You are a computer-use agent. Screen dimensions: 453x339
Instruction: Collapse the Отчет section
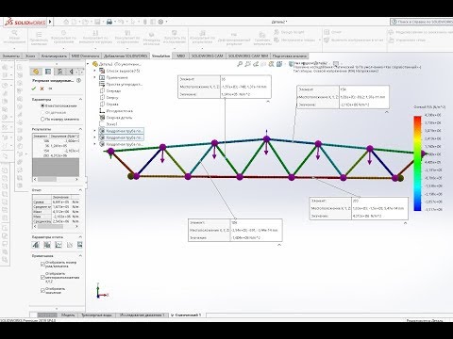click(80, 190)
